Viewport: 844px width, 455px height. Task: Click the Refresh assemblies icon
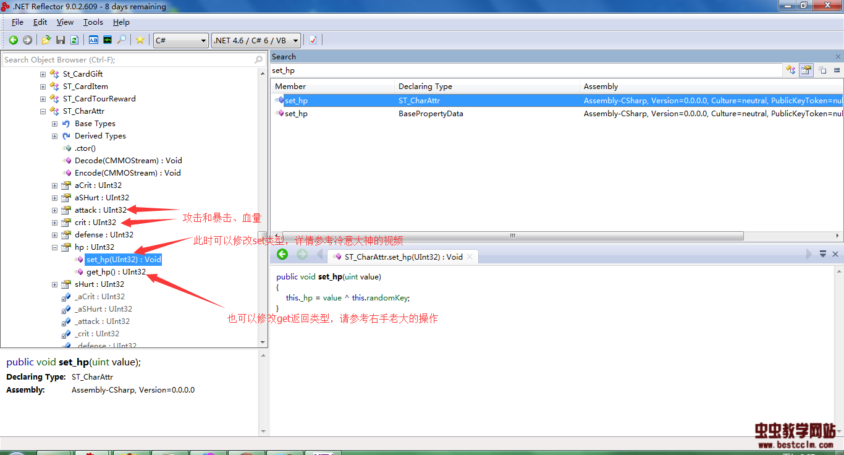[74, 40]
